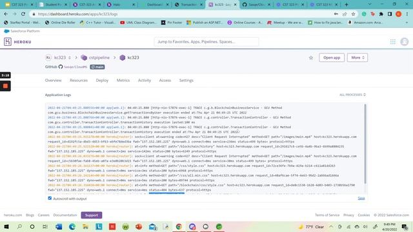Click the cstpipeline pipeline hexagon icon
The height and width of the screenshot is (232, 413).
(84, 57)
